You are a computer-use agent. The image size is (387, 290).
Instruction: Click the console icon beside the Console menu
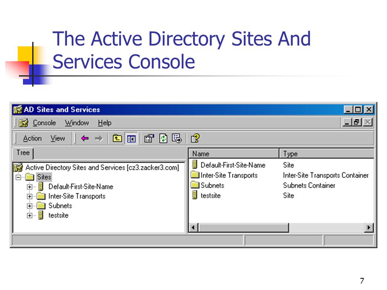pos(23,122)
